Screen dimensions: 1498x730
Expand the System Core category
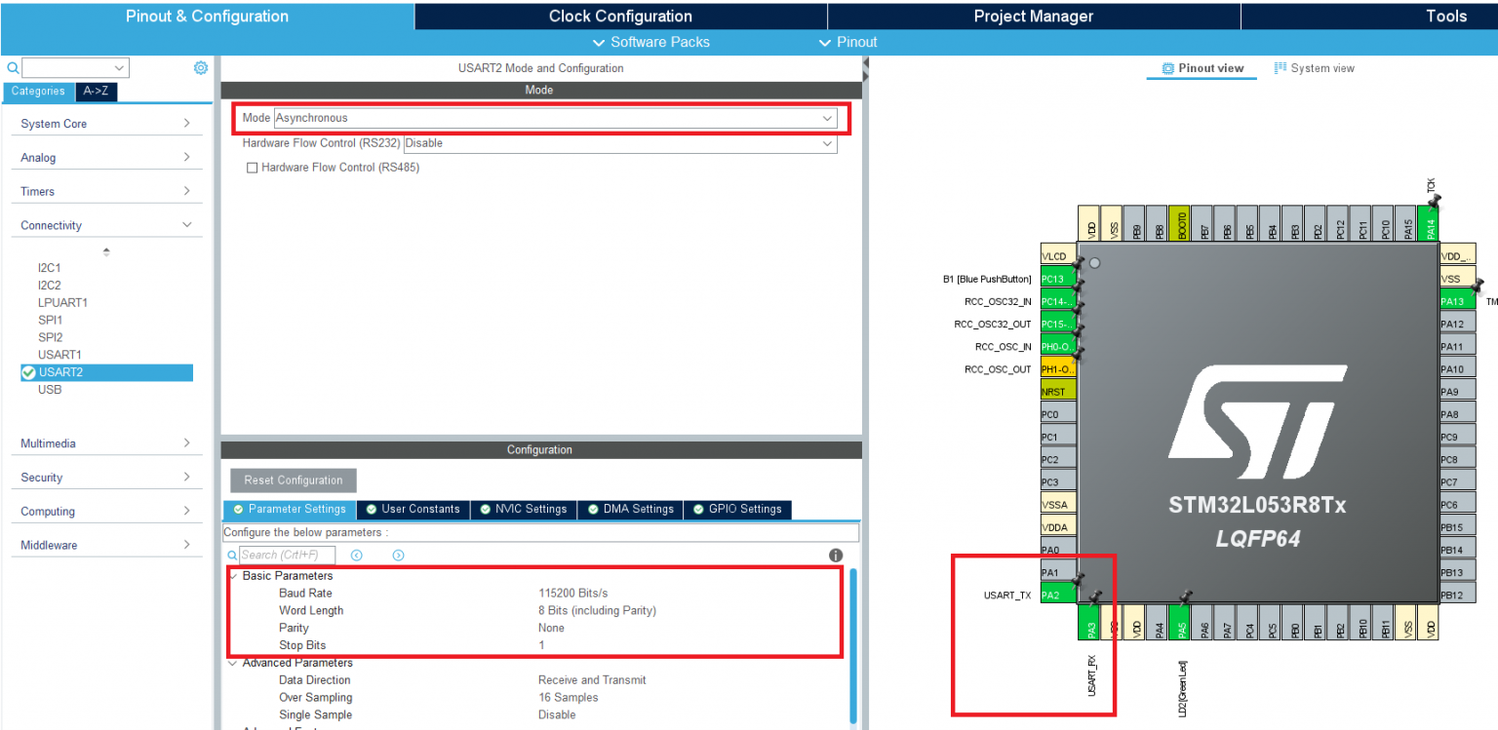coord(105,124)
